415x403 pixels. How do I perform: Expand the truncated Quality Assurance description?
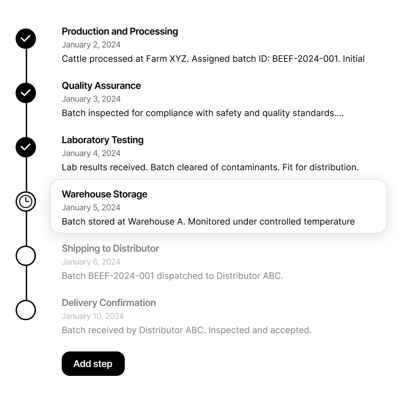pos(203,113)
